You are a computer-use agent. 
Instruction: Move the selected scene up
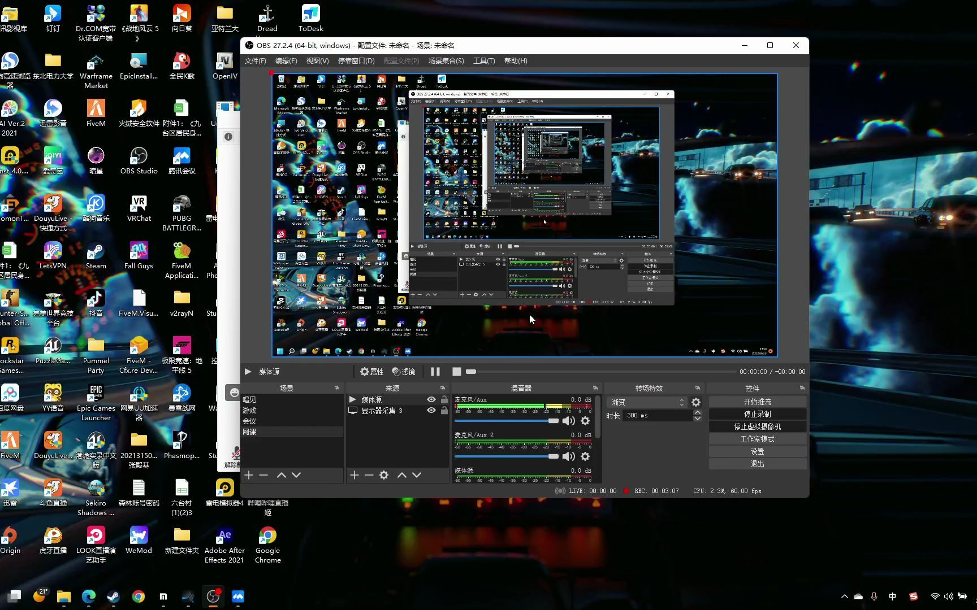coord(282,475)
